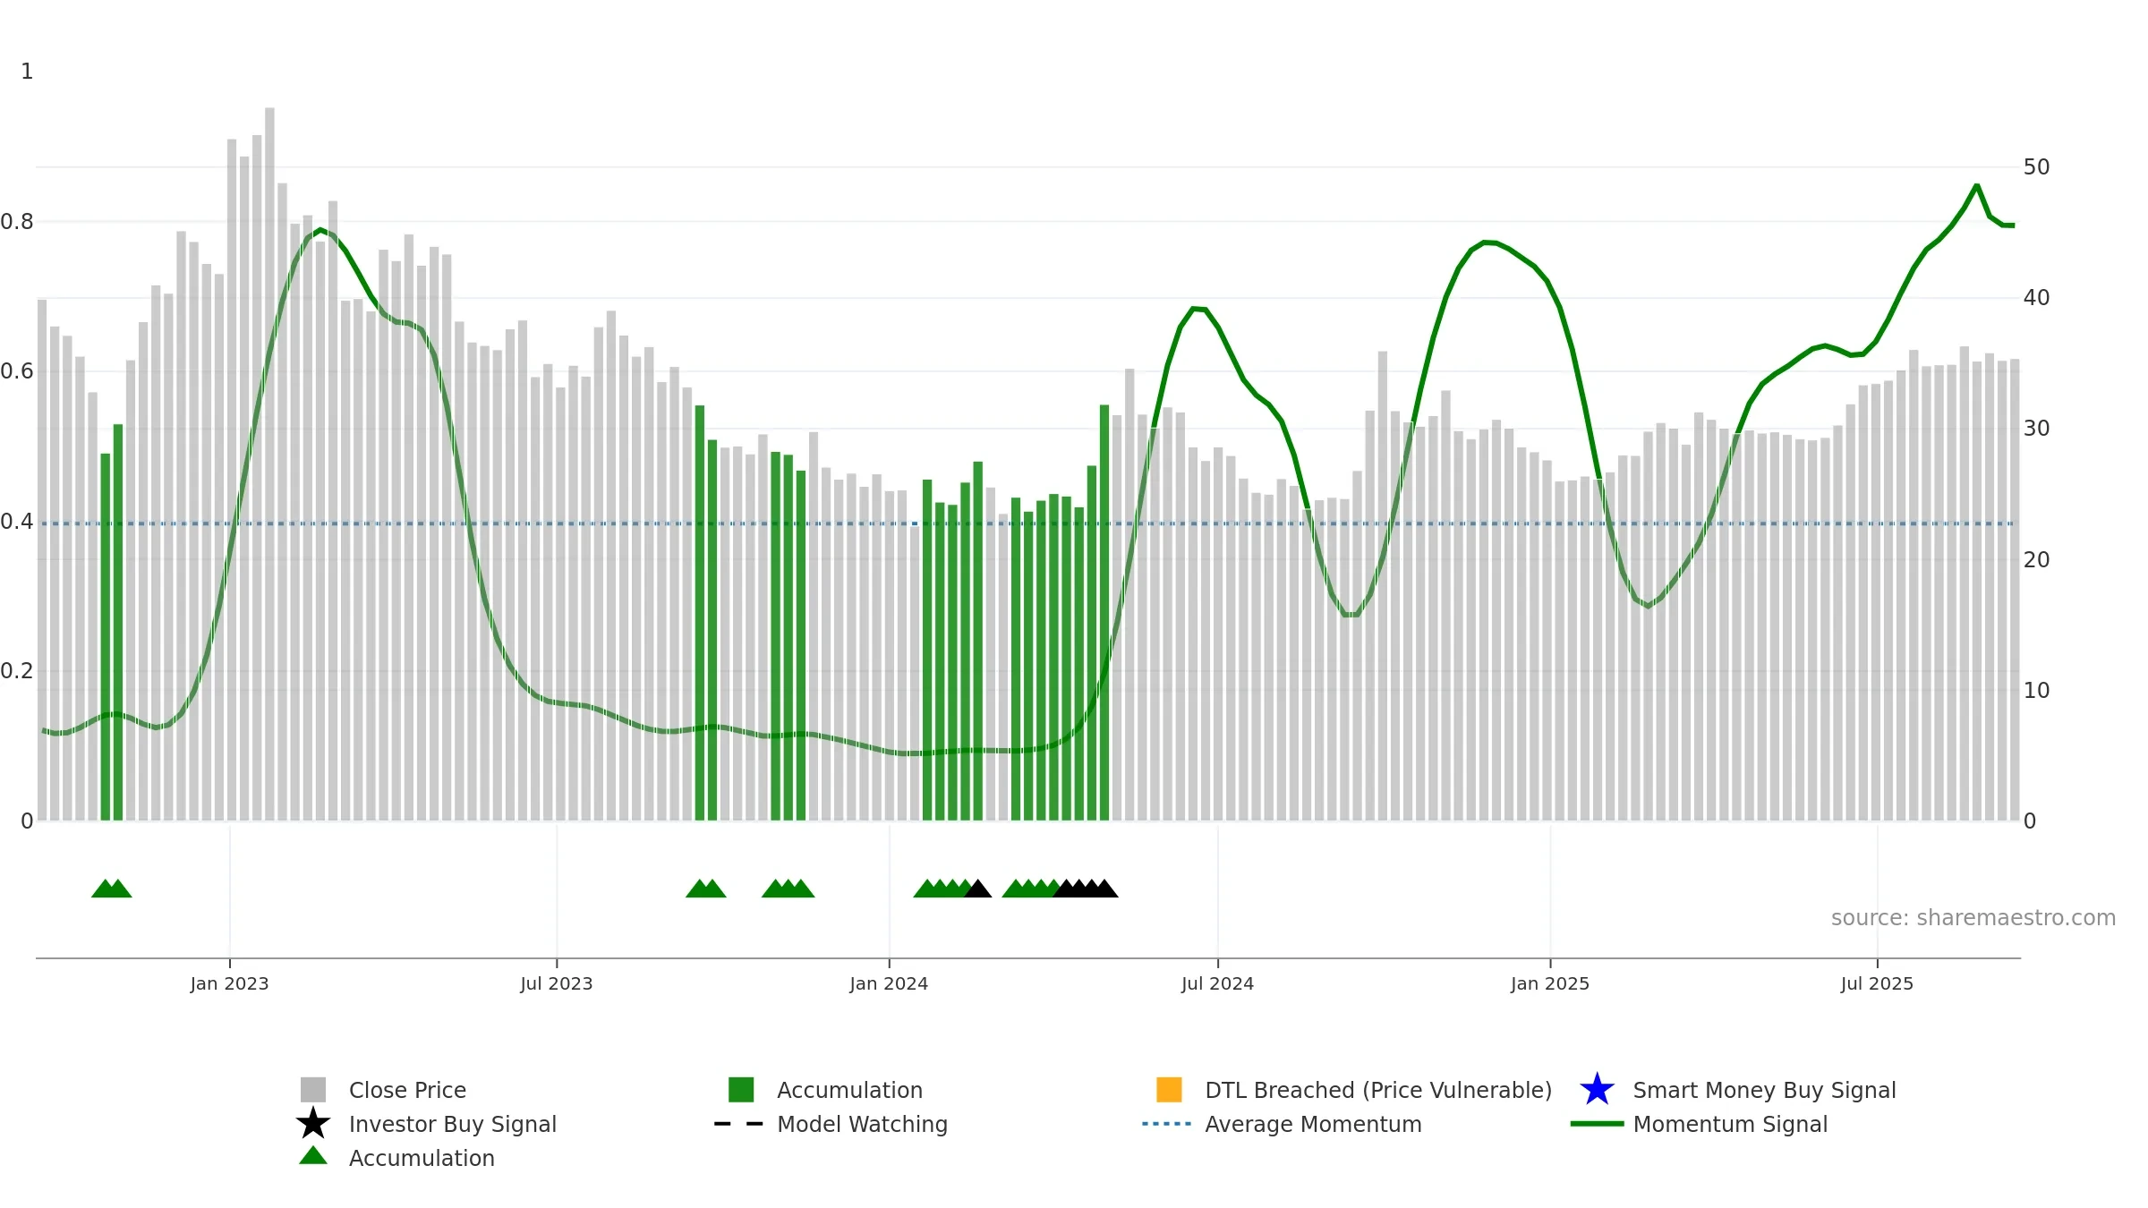Click the green Accumulation triangle legend icon
Viewport: 2148px width, 1208px height.
[313, 1156]
